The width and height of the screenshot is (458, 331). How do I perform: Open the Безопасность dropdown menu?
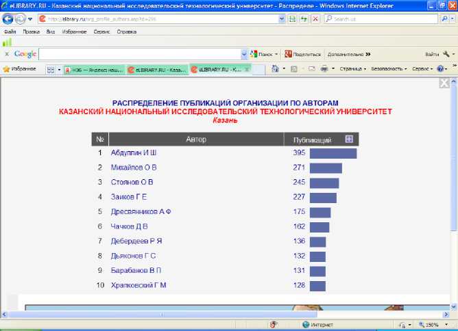[389, 69]
